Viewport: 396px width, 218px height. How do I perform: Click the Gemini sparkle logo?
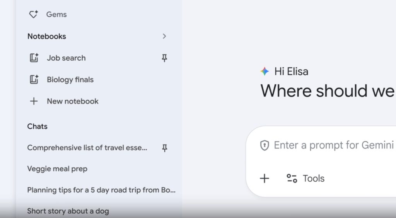coord(265,71)
